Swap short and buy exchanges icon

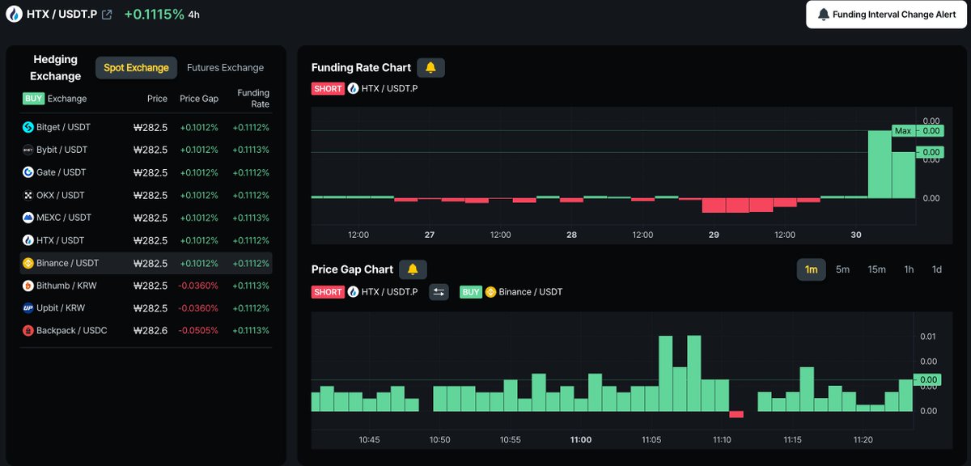[439, 292]
